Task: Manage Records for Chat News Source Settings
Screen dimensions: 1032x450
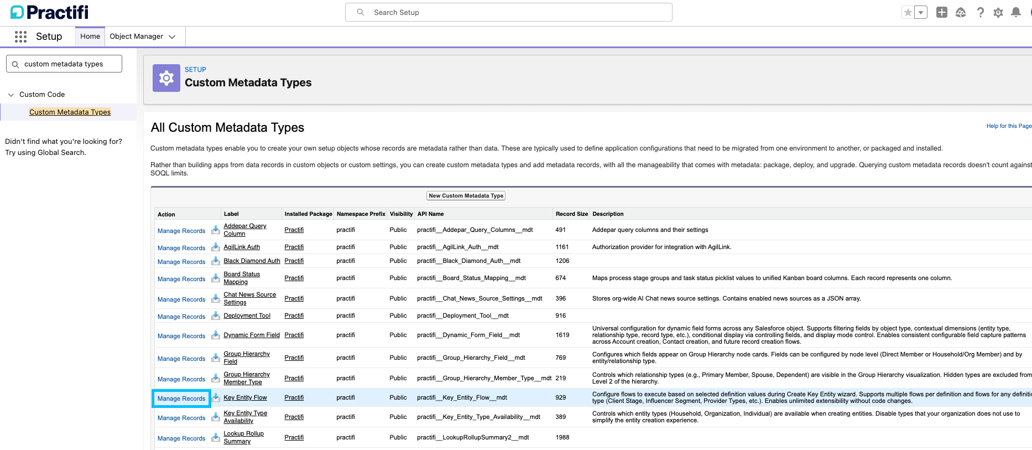Action: point(181,299)
